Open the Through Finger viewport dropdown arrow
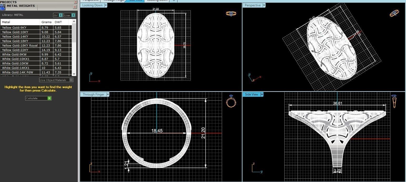Screen dimensions: 406x182 click(108, 94)
